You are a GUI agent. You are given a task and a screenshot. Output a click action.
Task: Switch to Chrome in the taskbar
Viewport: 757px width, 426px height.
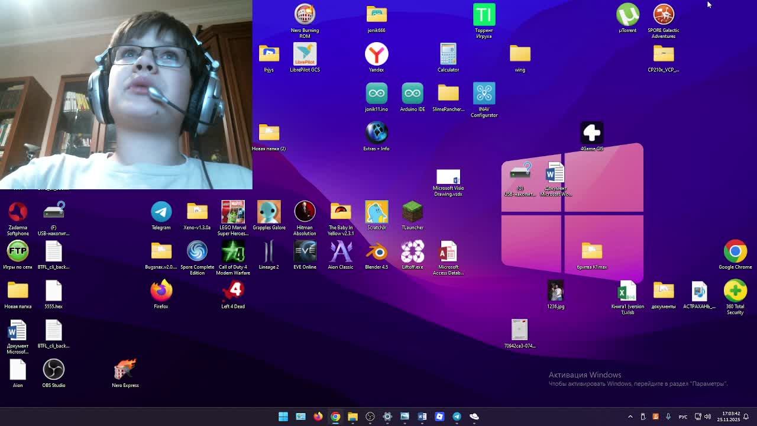(335, 417)
